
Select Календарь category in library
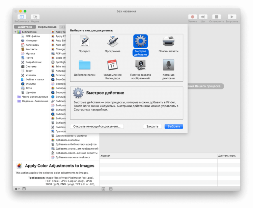(x=32, y=45)
